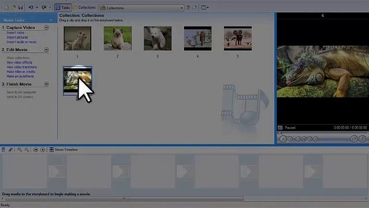
Task: Click the Narrate Timeline microphone icon
Action: [x=10, y=150]
